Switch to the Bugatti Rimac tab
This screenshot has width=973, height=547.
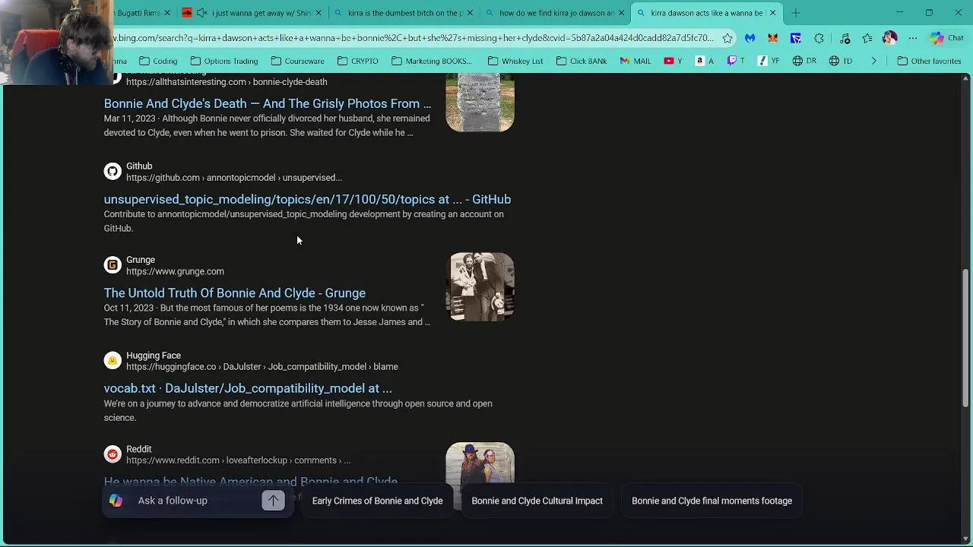coord(137,13)
